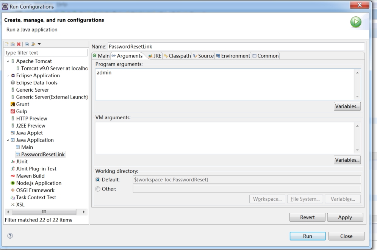The height and width of the screenshot is (250, 377).
Task: Click the Revert button
Action: coord(307,217)
